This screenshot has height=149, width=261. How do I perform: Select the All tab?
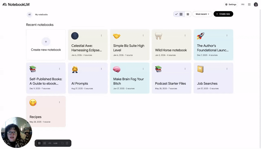[30, 14]
